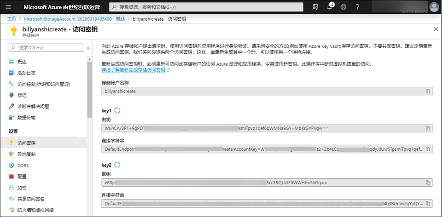The width and height of the screenshot is (442, 217).
Task: Collapse the left sidebar menu
Action: (x=88, y=47)
